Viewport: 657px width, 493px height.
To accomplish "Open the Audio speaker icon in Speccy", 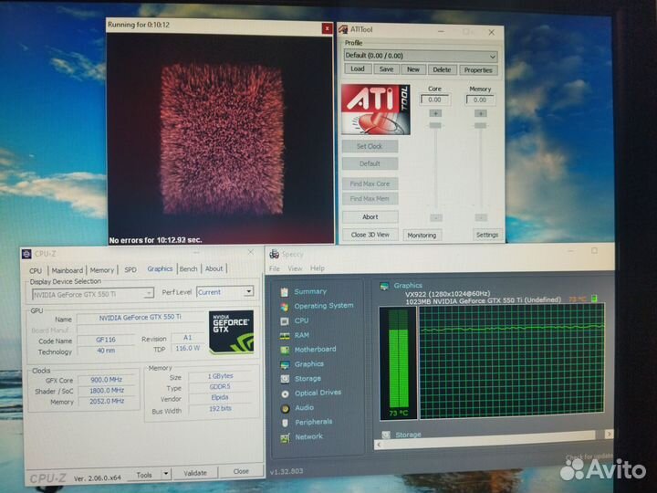I will click(285, 408).
